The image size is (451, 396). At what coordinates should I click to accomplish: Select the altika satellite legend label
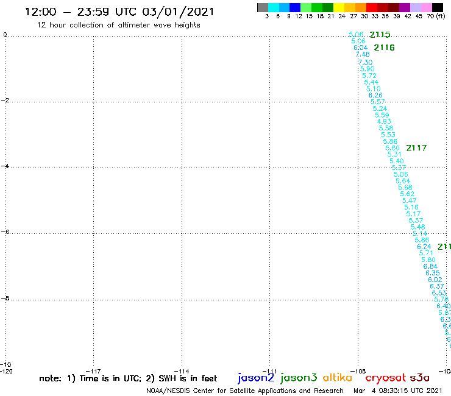(337, 378)
